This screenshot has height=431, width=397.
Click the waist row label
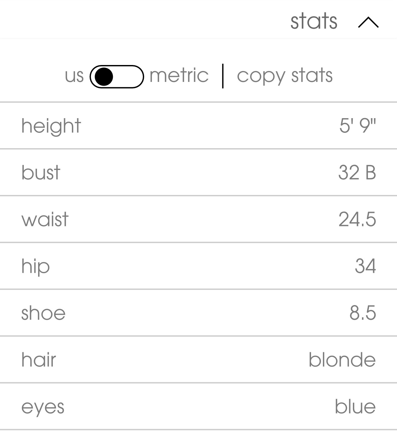tap(45, 219)
